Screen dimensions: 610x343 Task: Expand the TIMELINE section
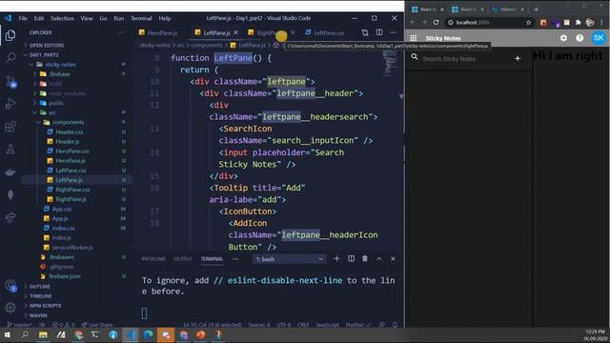pos(40,296)
